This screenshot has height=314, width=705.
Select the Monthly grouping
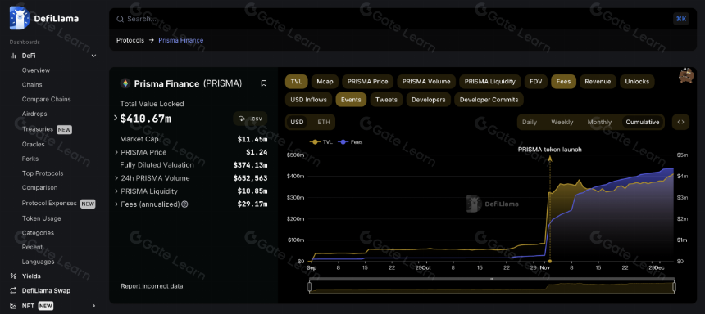click(x=599, y=122)
